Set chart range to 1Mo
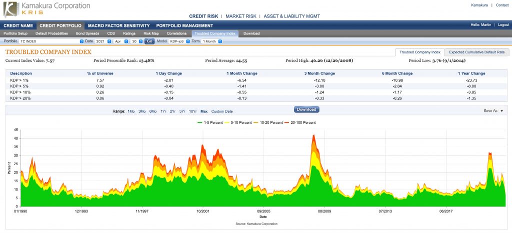 131,111
